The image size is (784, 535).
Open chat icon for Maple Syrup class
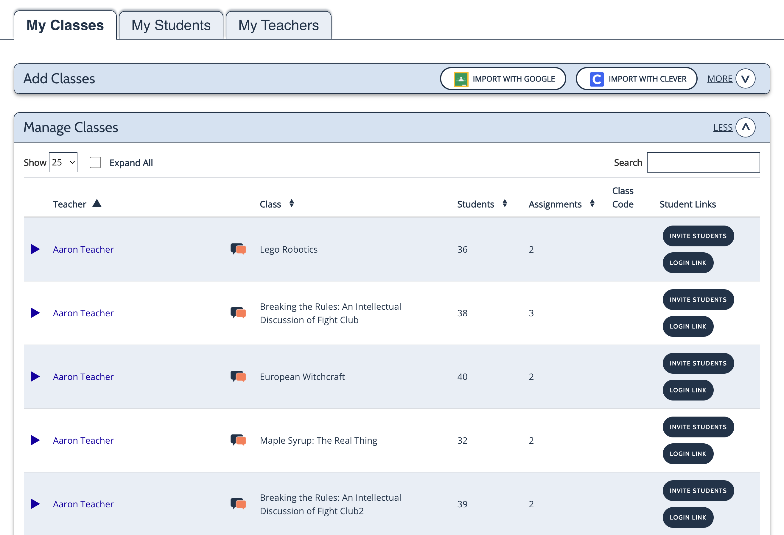coord(238,440)
